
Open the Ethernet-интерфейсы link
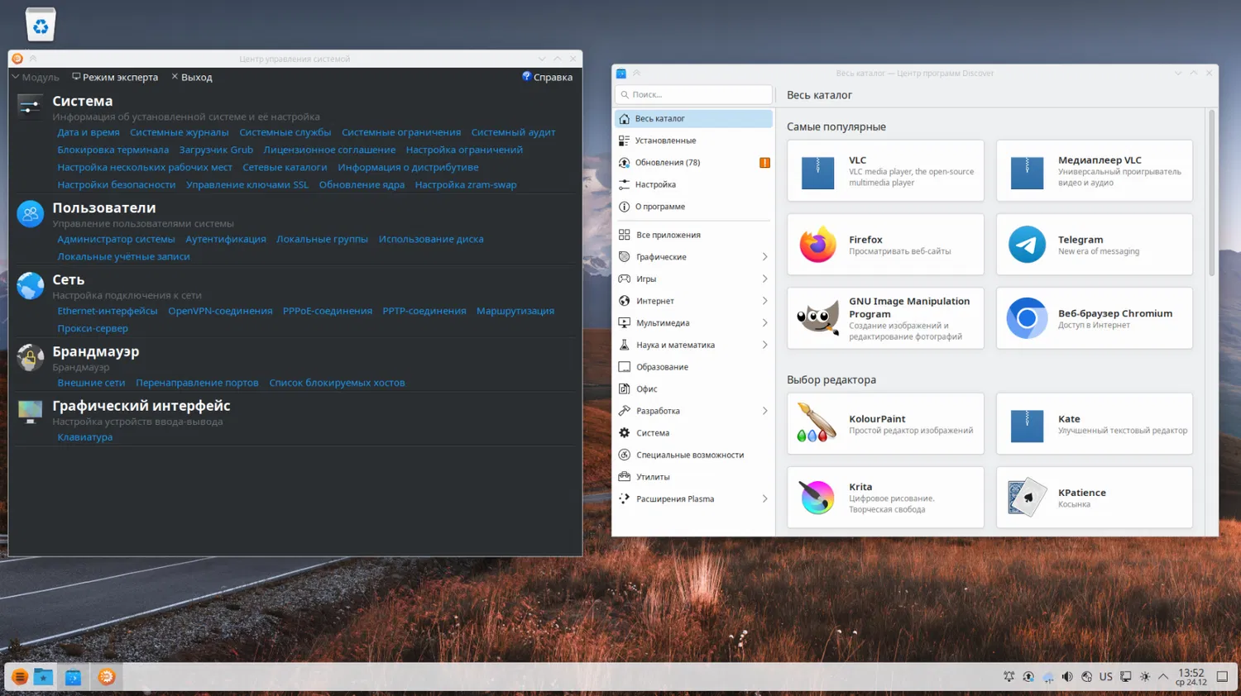(108, 311)
